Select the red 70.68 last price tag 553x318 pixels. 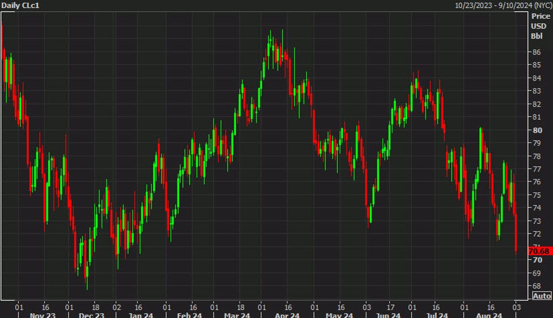coord(539,251)
